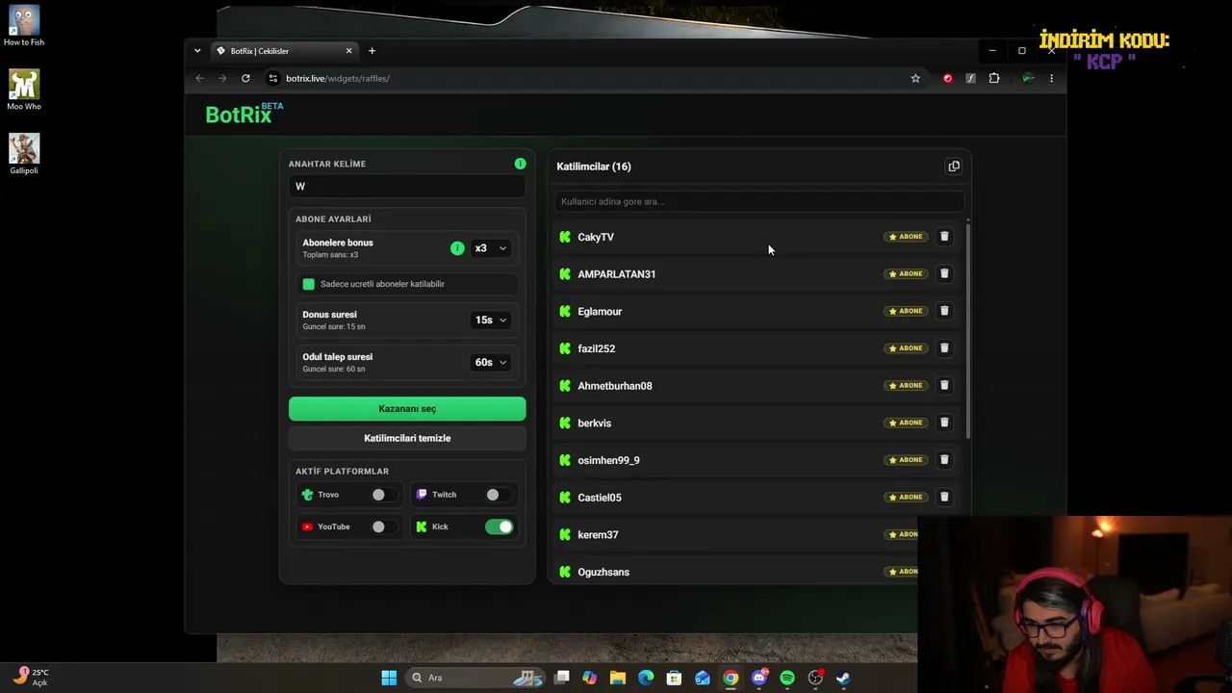
Task: Enable the YouTube platform toggle
Action: [x=384, y=526]
